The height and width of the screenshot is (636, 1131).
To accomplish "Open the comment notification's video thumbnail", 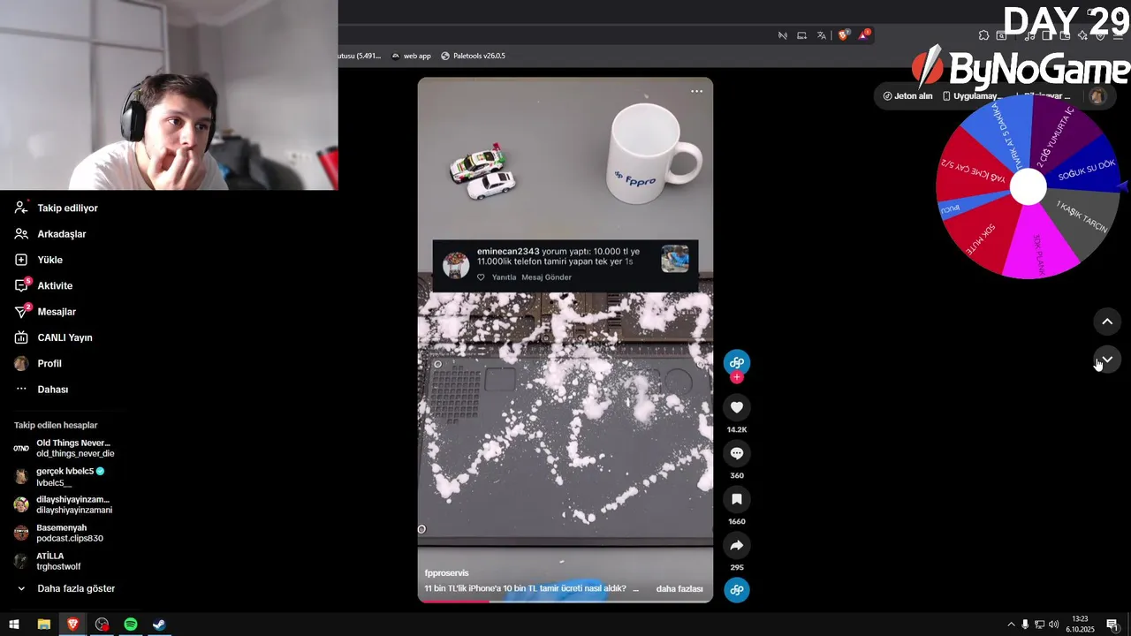I will 675,259.
